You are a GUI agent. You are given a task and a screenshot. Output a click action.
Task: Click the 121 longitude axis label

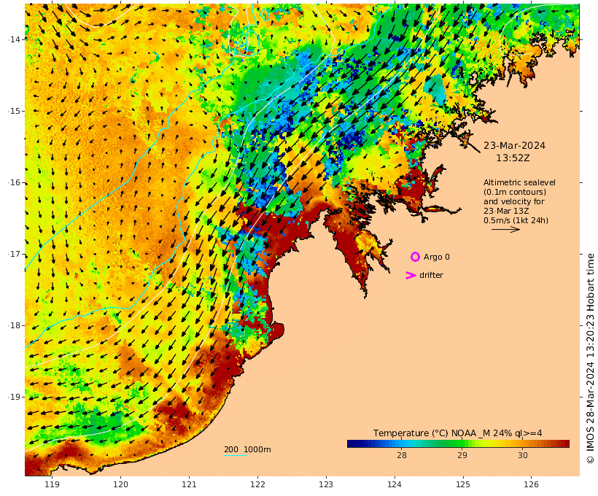[189, 484]
